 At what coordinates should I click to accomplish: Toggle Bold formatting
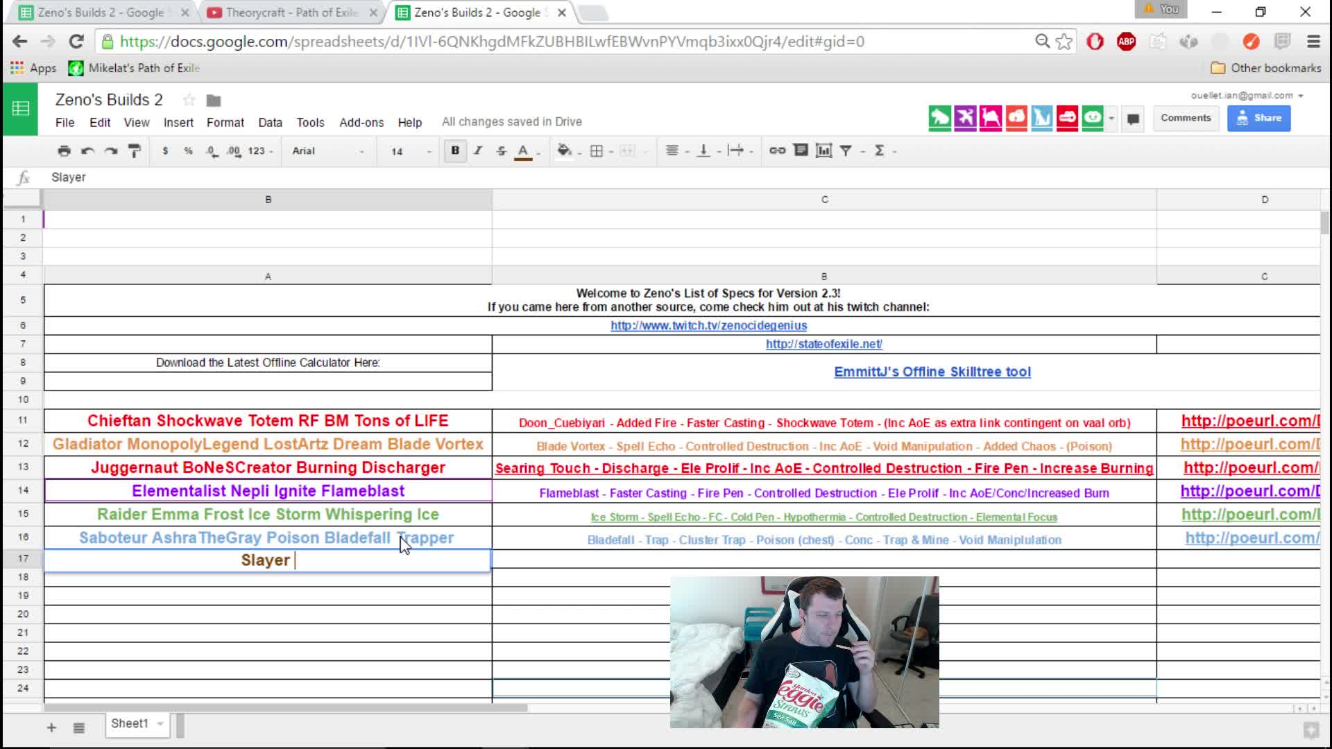455,150
